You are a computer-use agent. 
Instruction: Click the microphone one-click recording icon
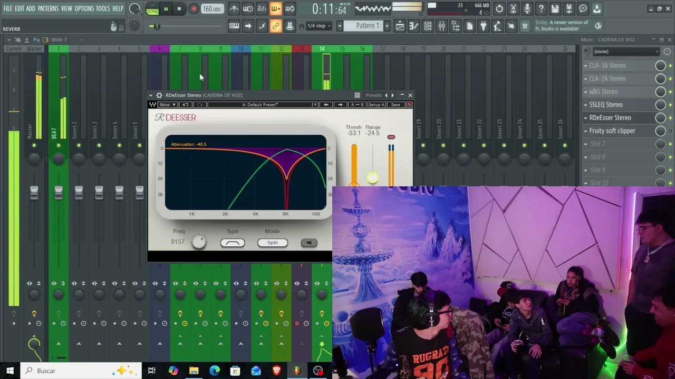point(527,8)
